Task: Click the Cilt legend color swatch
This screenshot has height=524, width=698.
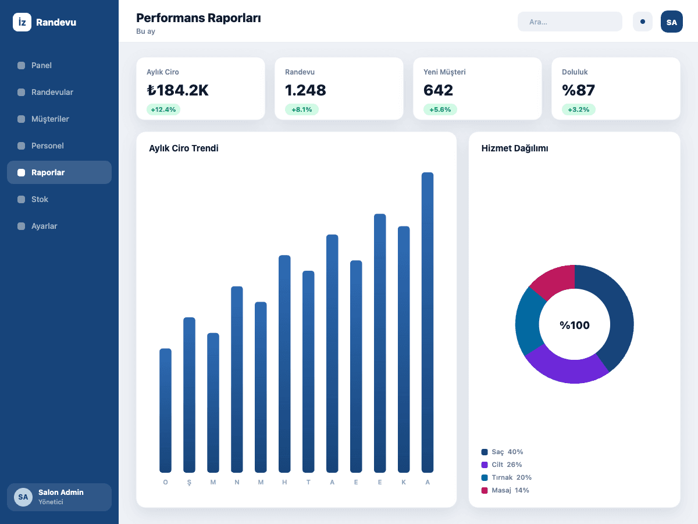Action: coord(485,465)
